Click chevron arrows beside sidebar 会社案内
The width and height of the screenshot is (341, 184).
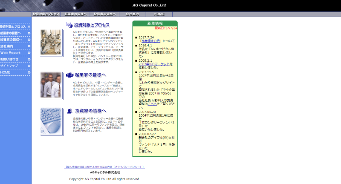tap(29, 46)
